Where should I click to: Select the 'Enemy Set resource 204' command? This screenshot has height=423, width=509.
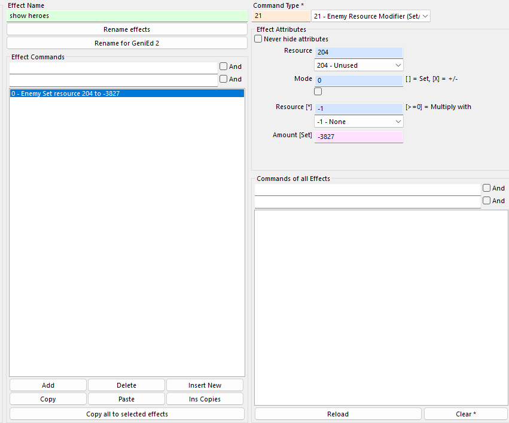click(127, 93)
